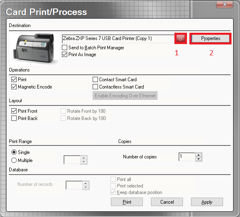240x217 pixels.
Task: Increase the Multiple range value
Action: 83,158
